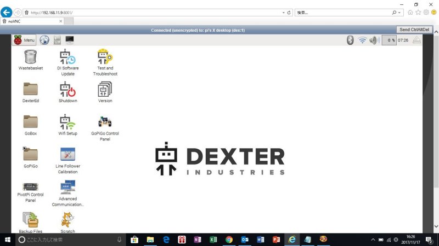Screen dimensions: 439x246
Task: Open PowerPoint from taskbar
Action: (276, 239)
